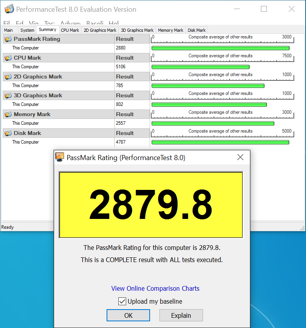Screen dimensions: 306x328
Task: Click the Ready status bar text
Action: [7, 227]
